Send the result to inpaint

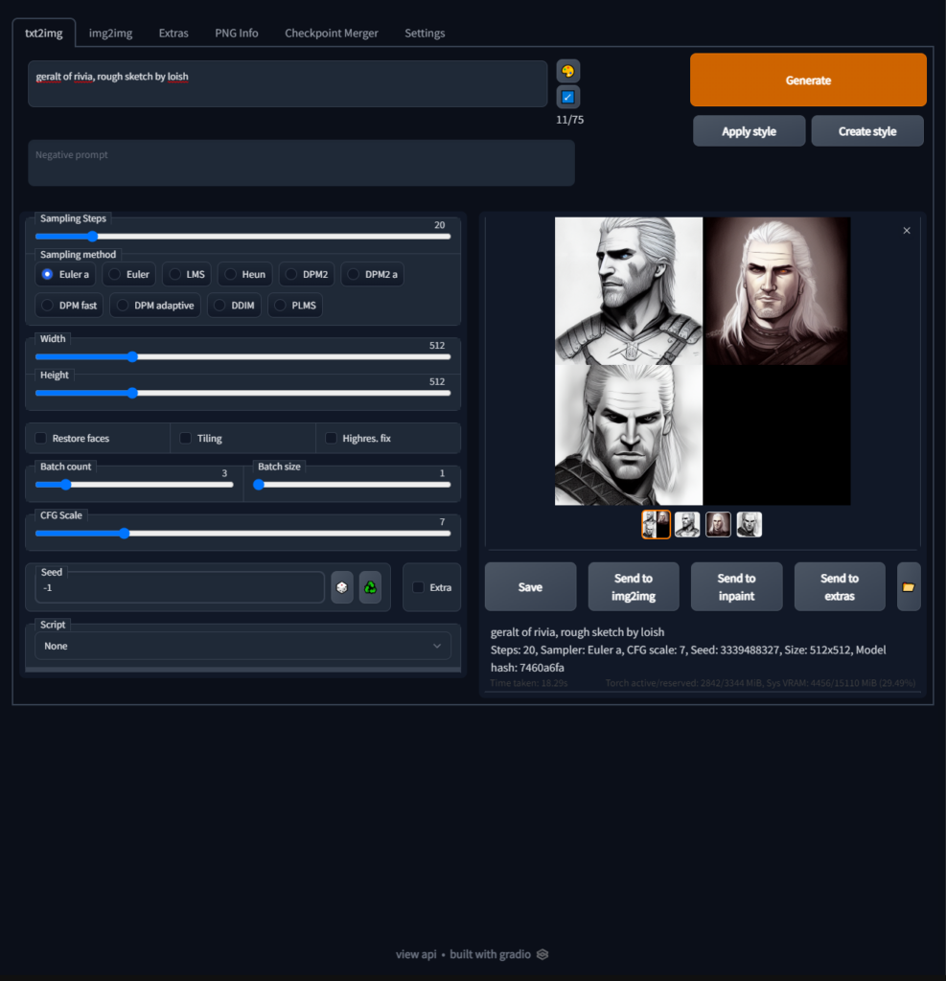tap(736, 585)
